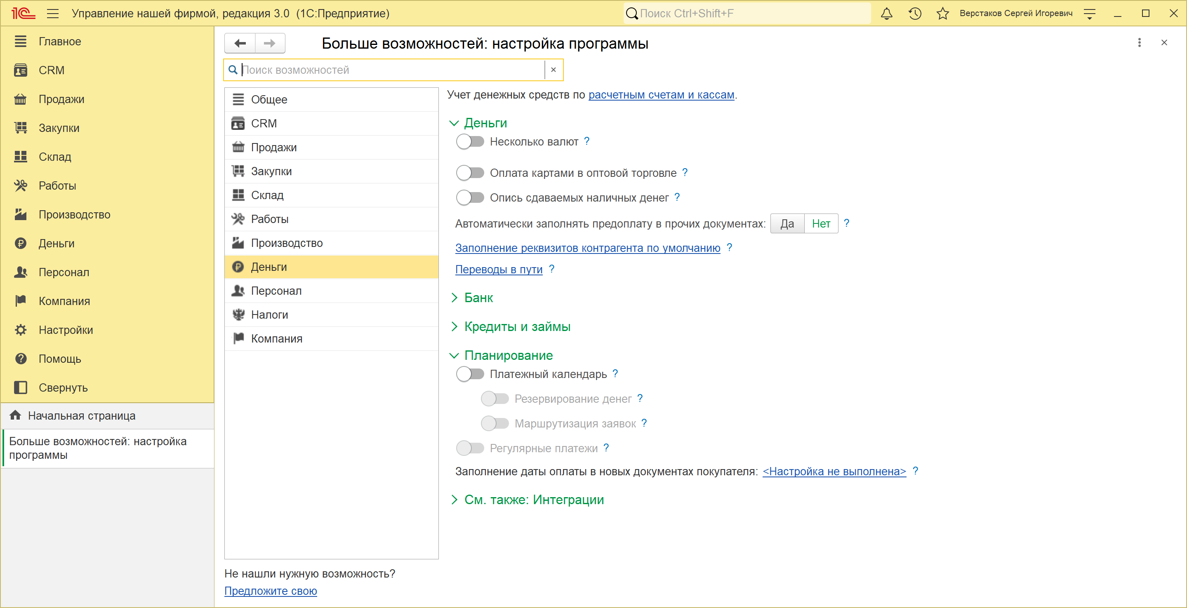Select Склад in settings category list
This screenshot has width=1187, height=608.
coord(331,195)
